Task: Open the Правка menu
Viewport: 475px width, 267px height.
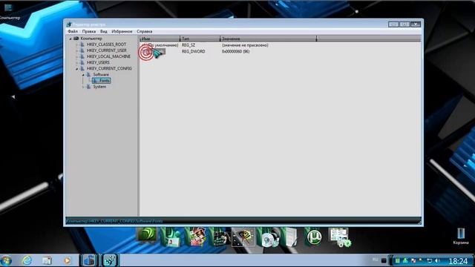Action: point(89,31)
